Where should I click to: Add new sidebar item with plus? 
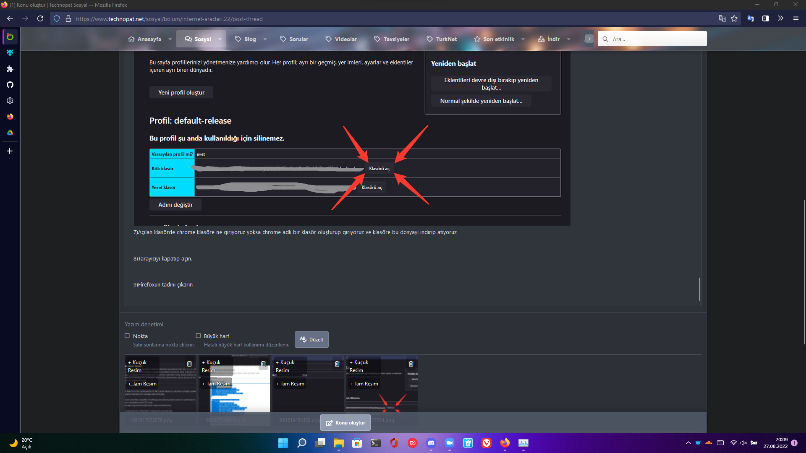10,151
